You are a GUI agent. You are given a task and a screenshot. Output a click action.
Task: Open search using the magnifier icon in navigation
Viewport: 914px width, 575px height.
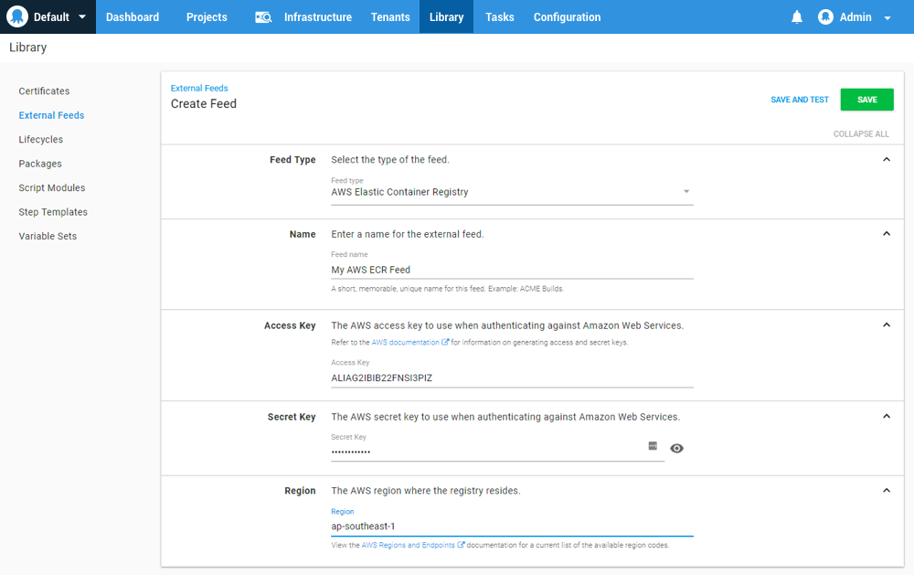(x=263, y=16)
